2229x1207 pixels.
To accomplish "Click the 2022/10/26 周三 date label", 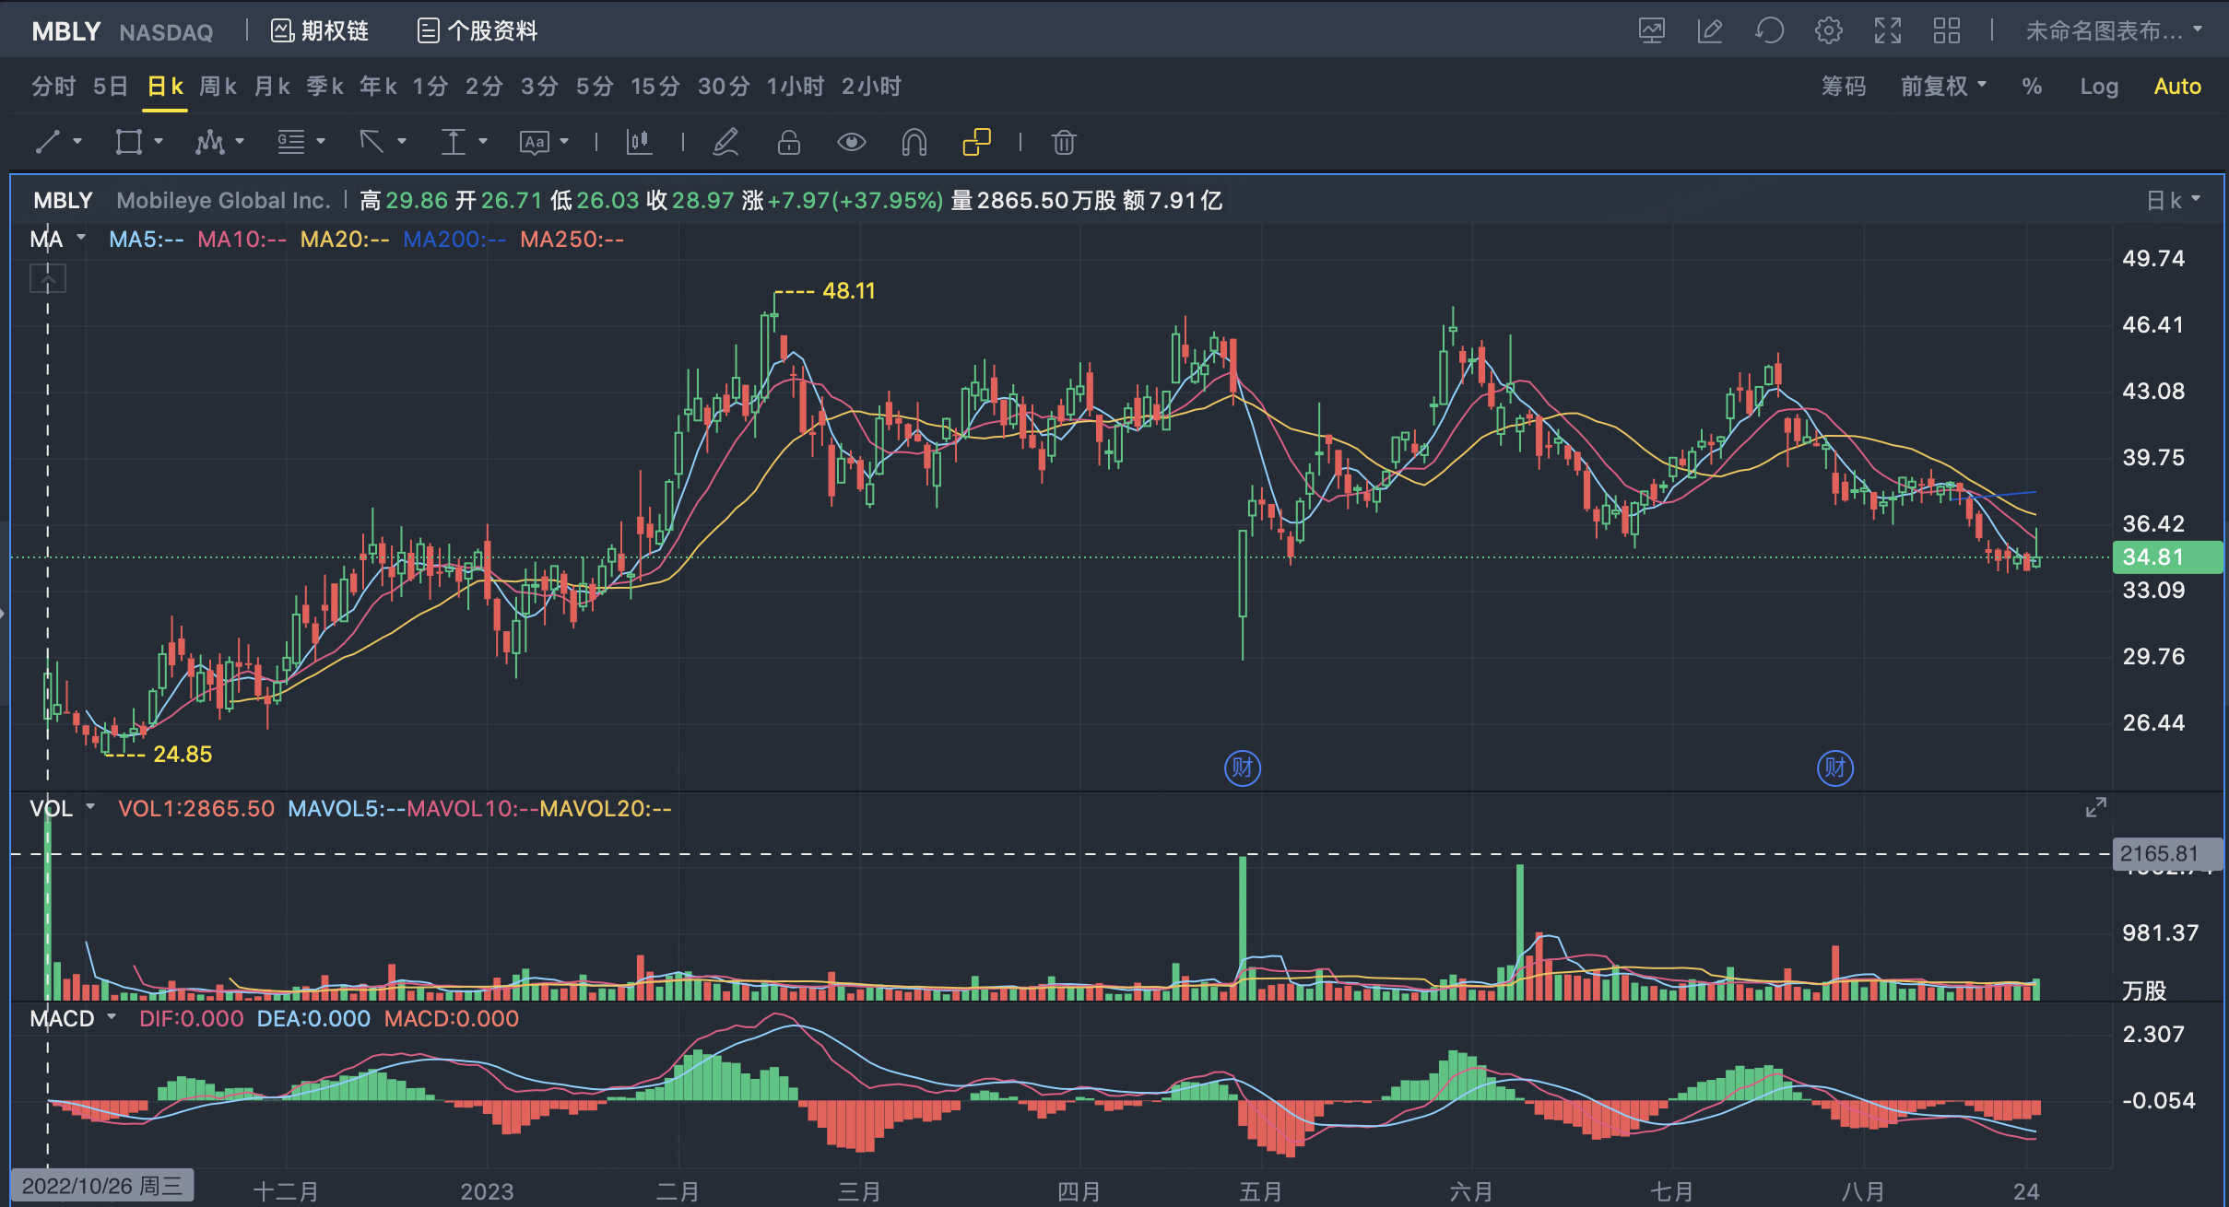I will point(102,1185).
